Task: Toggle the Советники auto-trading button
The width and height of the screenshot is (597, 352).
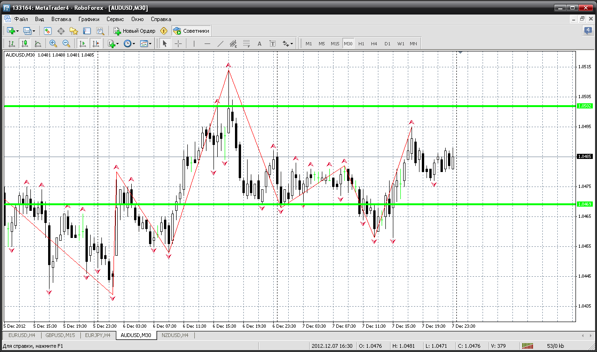Action: 192,31
